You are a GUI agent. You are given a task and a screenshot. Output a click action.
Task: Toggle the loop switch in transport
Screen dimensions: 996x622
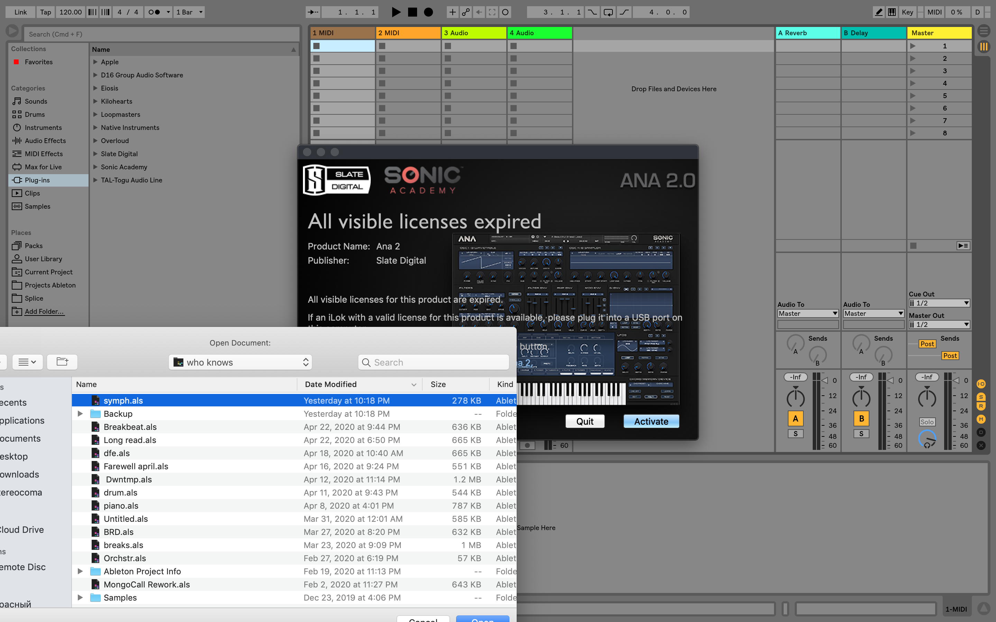[608, 12]
